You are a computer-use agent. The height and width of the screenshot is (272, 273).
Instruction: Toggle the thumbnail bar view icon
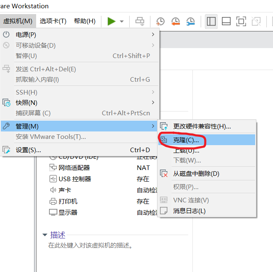226,22
